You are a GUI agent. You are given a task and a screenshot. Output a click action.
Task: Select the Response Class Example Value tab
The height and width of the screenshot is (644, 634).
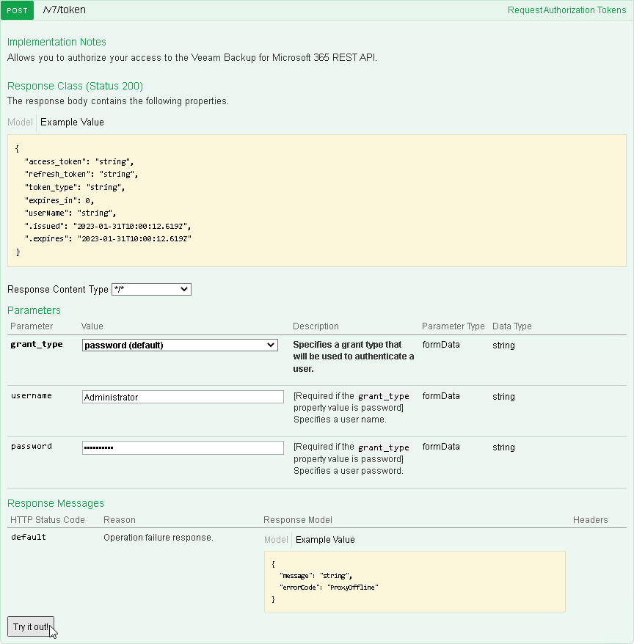coord(72,122)
